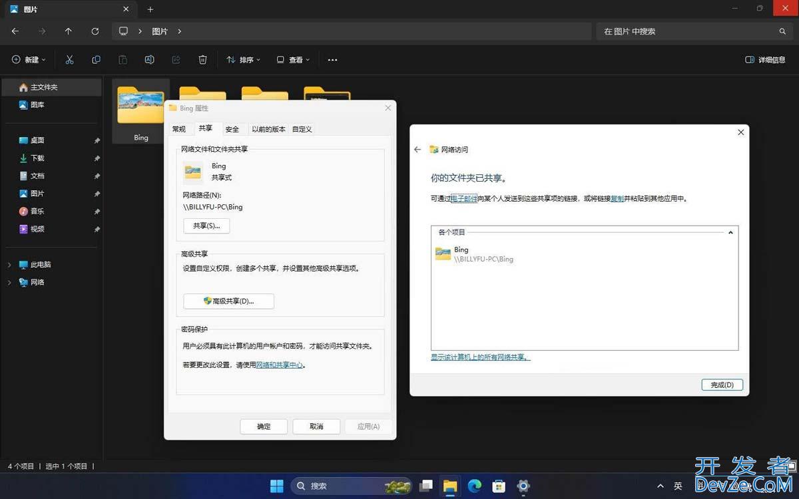Select the 共享 tab
The height and width of the screenshot is (499, 799).
[x=206, y=128]
